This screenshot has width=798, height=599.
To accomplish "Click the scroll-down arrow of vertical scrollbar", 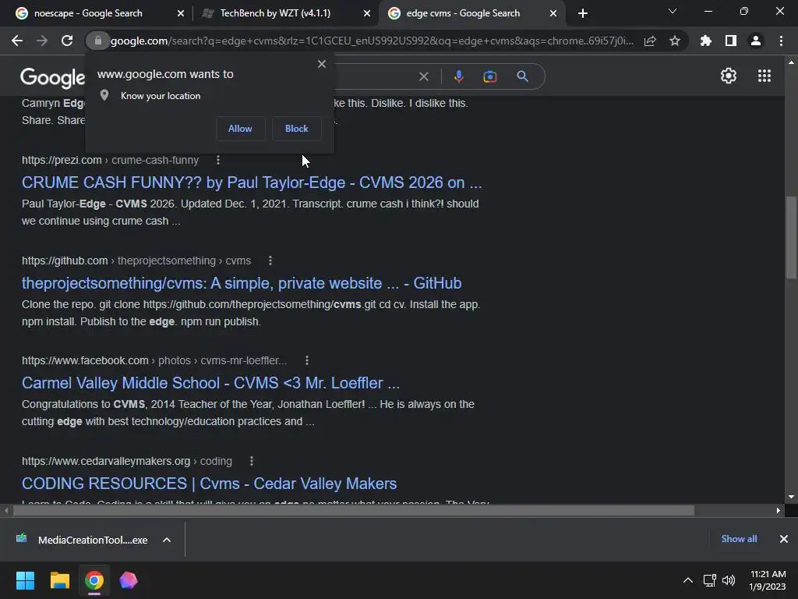I will pyautogui.click(x=791, y=497).
